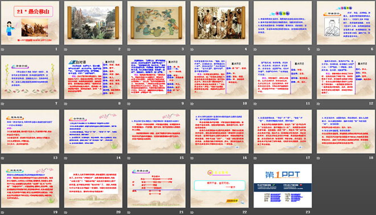
Task: Click the animation star icon under slide 18
Action: pos(318,158)
